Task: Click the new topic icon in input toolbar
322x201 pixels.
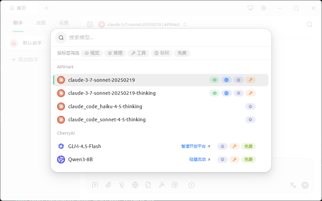Action: 95,185
